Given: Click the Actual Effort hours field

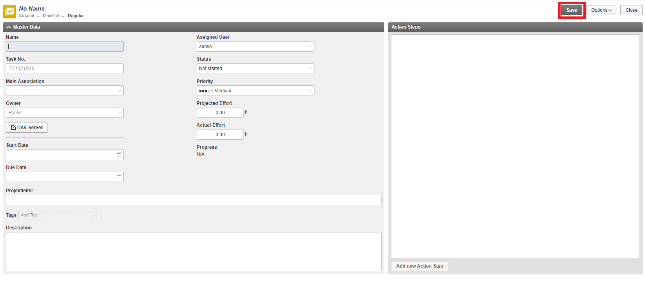Looking at the screenshot, I should pos(220,135).
